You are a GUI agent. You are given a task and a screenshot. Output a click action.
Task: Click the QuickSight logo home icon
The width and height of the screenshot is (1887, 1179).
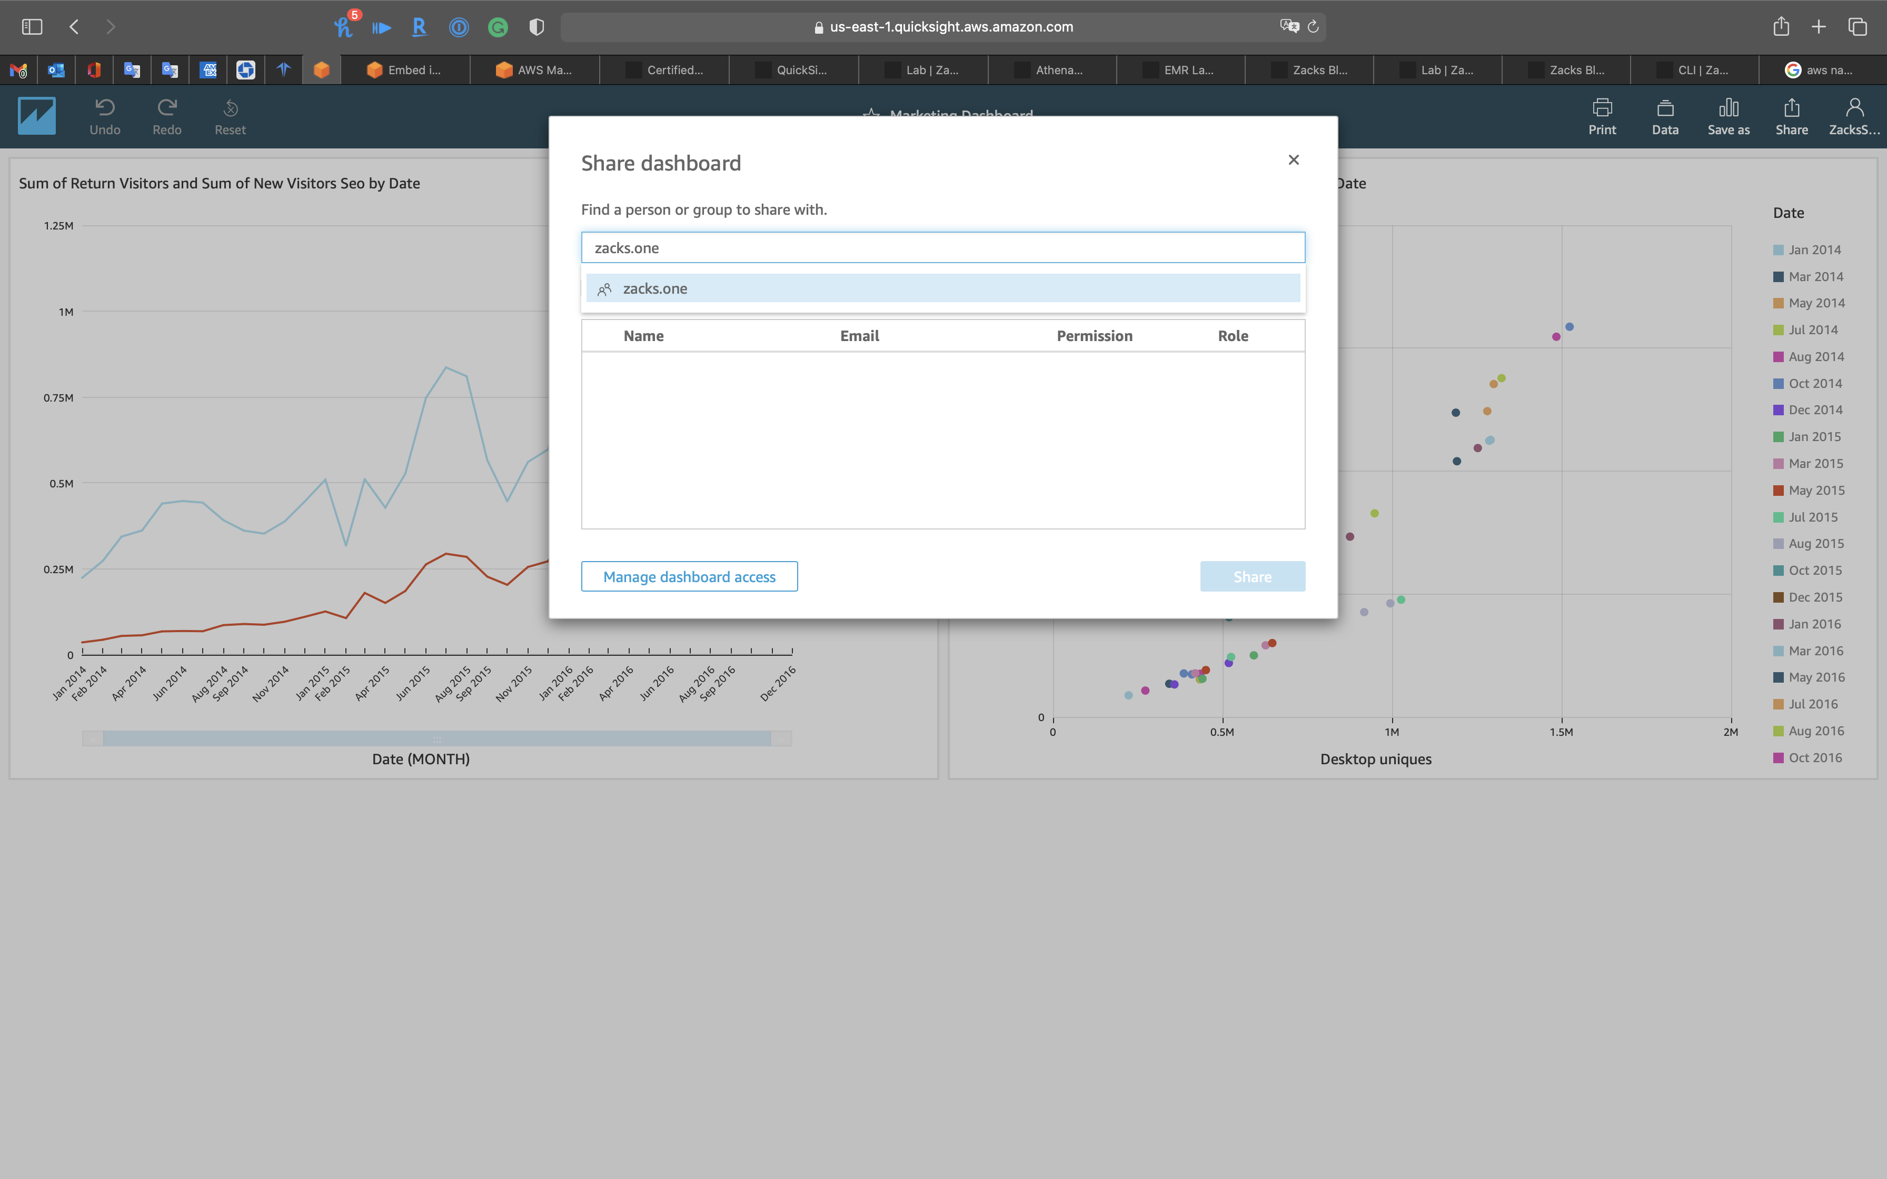tap(37, 116)
